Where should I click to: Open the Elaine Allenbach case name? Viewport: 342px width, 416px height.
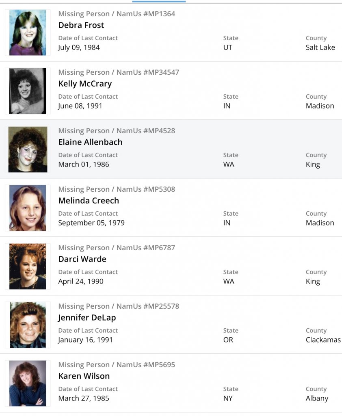tap(90, 142)
